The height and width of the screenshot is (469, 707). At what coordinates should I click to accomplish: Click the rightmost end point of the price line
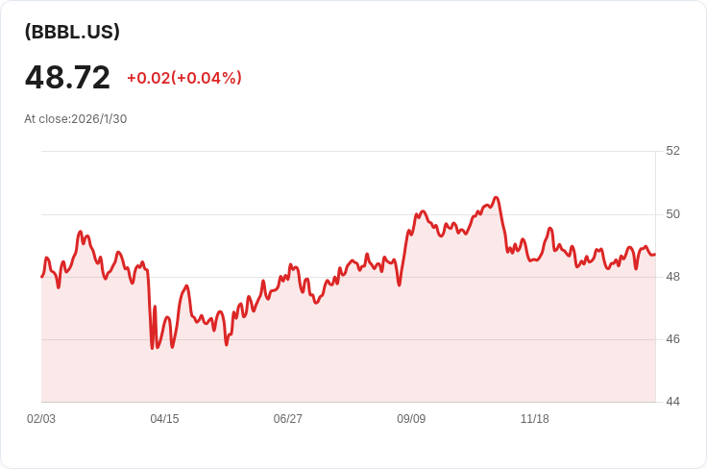[x=654, y=255]
